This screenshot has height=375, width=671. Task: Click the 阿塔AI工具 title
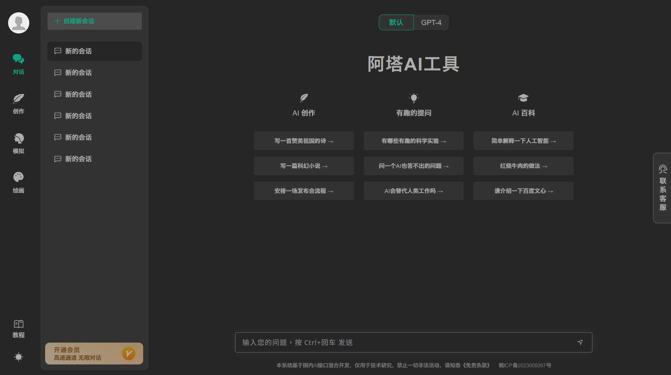click(413, 64)
